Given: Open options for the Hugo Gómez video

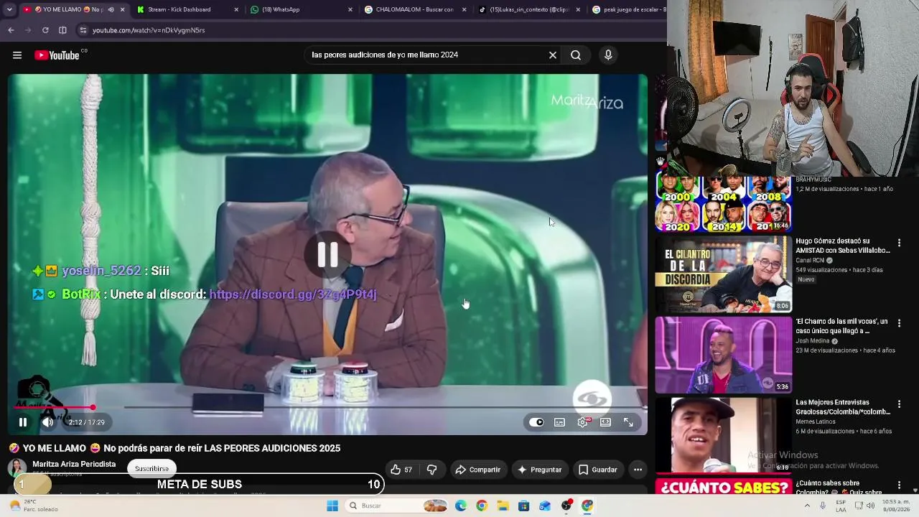Looking at the screenshot, I should pyautogui.click(x=899, y=243).
